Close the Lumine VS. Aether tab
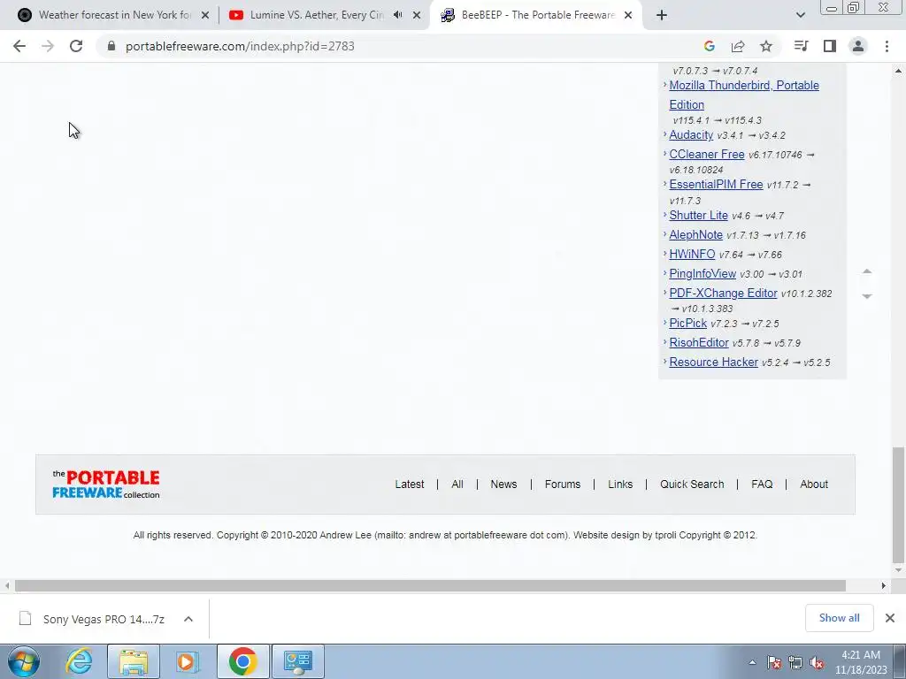Screen dimensions: 906x679 (x=417, y=16)
